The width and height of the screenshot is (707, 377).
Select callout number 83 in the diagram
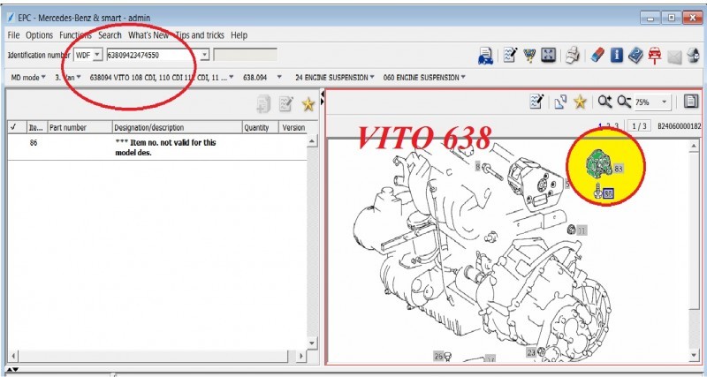[618, 170]
